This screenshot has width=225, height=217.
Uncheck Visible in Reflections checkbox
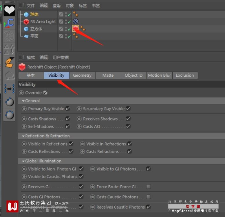tap(71, 144)
